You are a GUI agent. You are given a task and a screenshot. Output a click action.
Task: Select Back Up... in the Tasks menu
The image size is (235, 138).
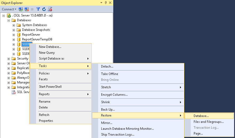tap(108, 110)
